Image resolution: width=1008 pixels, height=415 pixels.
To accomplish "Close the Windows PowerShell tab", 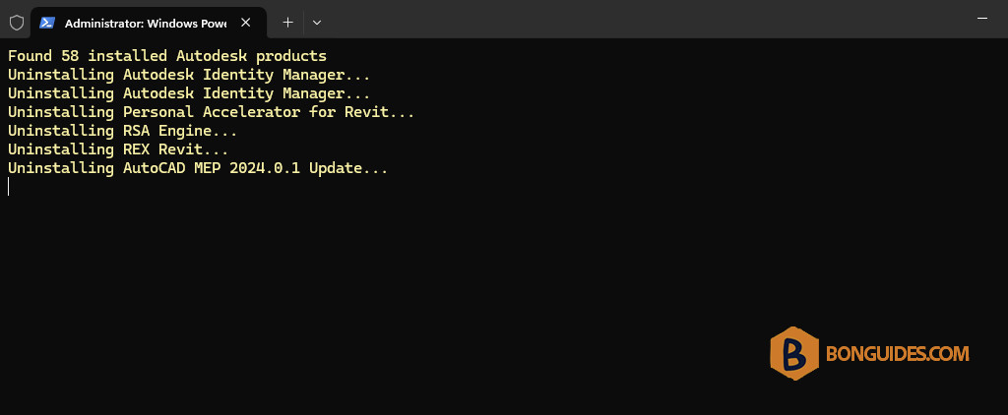I will pos(245,23).
